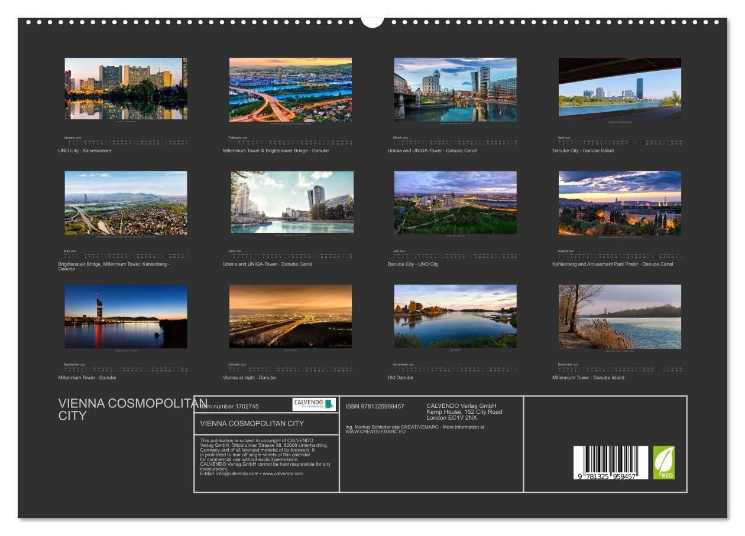The width and height of the screenshot is (745, 536).
Task: Click June caption 'Urania and UNIQA-Tower - Danube Canal'
Action: pos(267,264)
